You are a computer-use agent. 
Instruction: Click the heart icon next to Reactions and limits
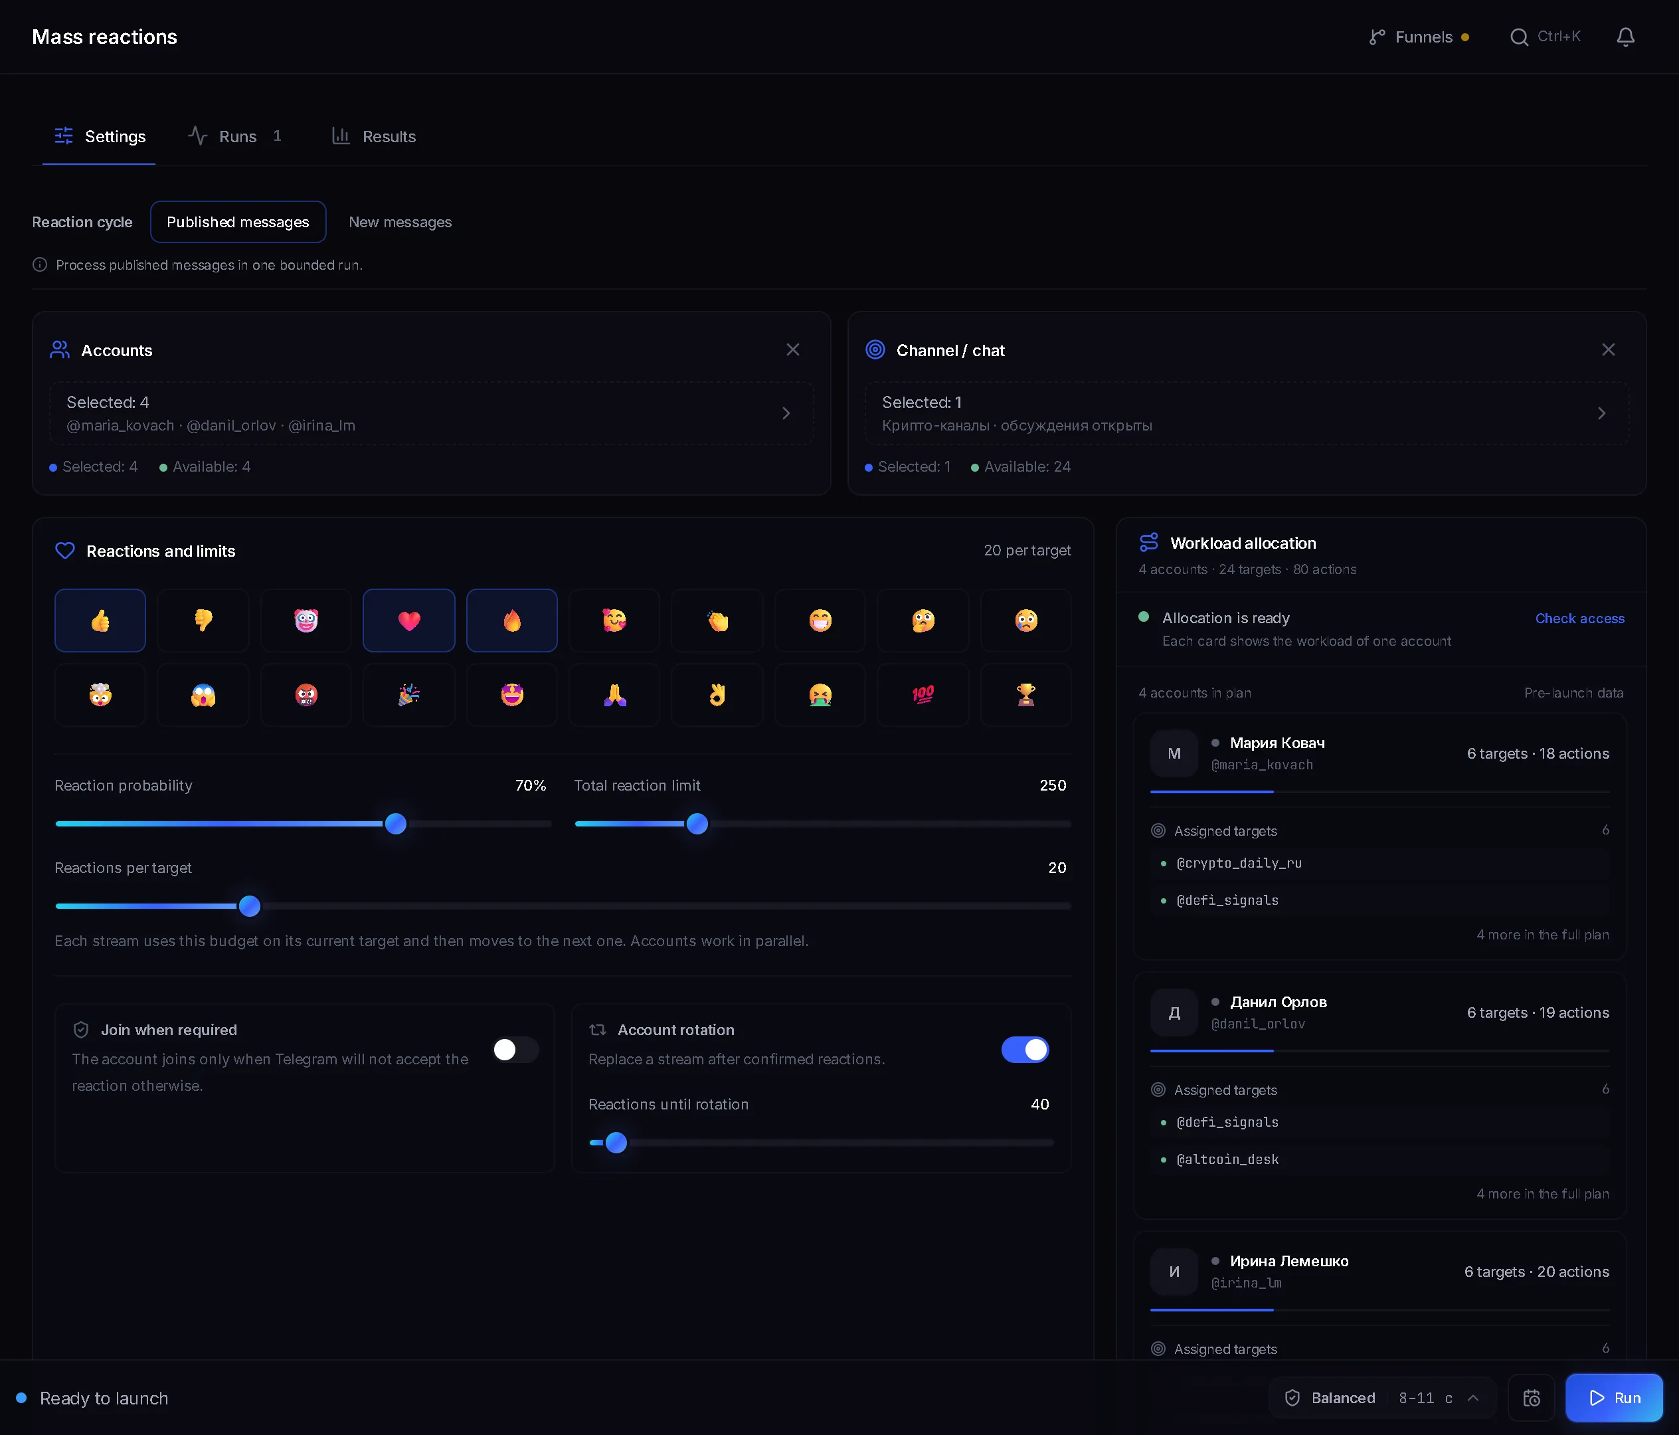65,551
